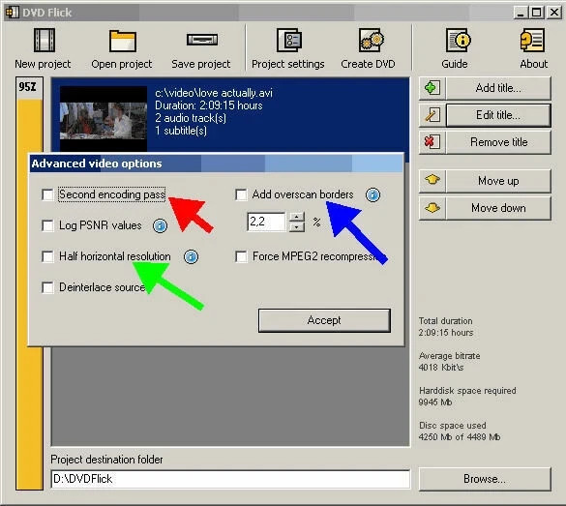Click the New project filmstrip icon
The width and height of the screenshot is (566, 506).
point(45,40)
